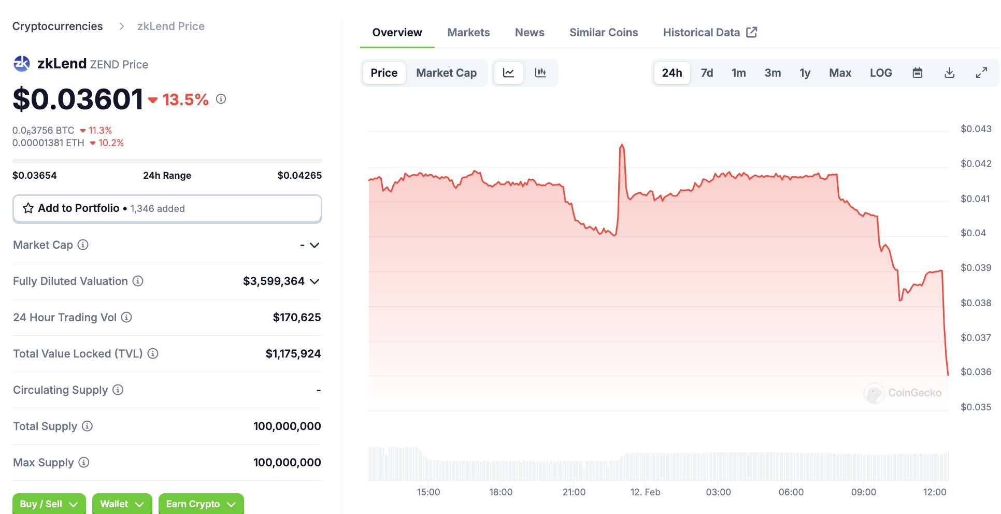This screenshot has height=514, width=1001.
Task: Click Add to Portfolio button
Action: tap(167, 209)
